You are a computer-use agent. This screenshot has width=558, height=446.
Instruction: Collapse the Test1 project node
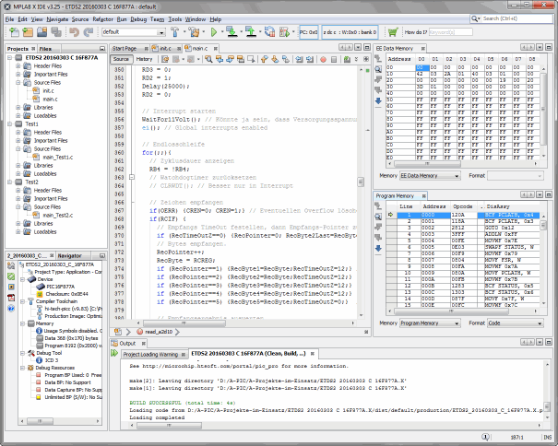(10, 123)
